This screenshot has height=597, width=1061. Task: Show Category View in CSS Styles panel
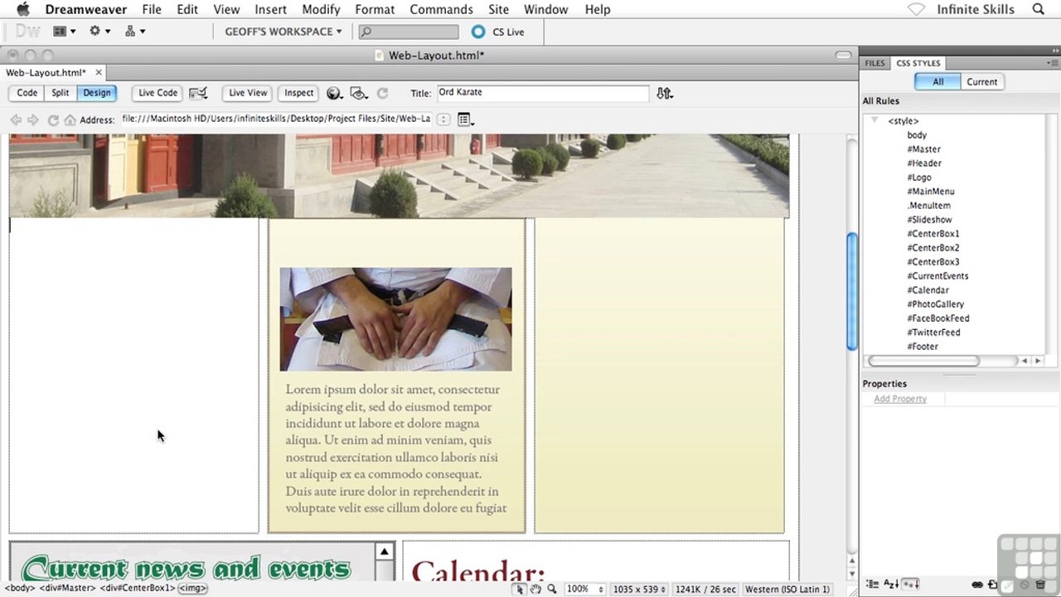872,585
